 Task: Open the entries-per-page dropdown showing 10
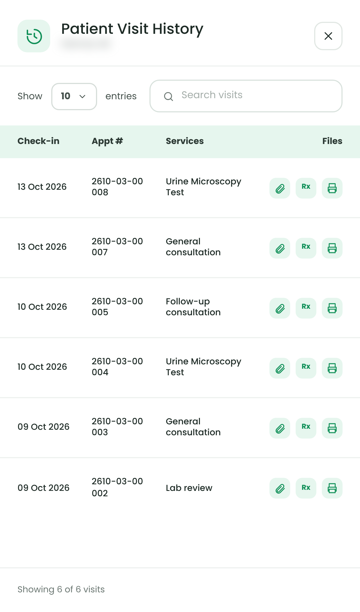(74, 96)
